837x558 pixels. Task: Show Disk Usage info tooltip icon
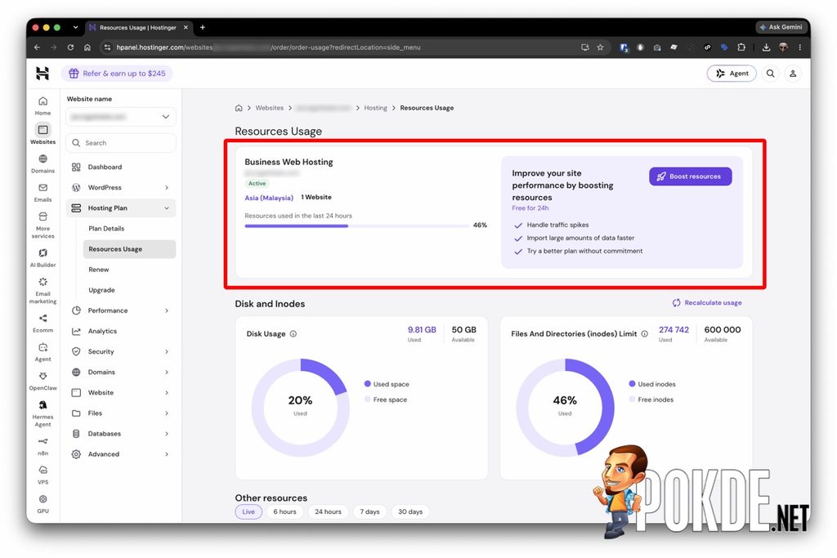pos(293,334)
